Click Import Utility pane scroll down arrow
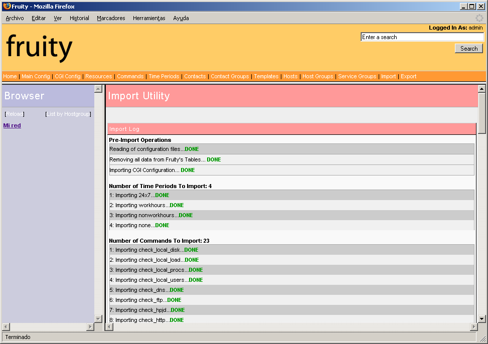 pyautogui.click(x=482, y=319)
